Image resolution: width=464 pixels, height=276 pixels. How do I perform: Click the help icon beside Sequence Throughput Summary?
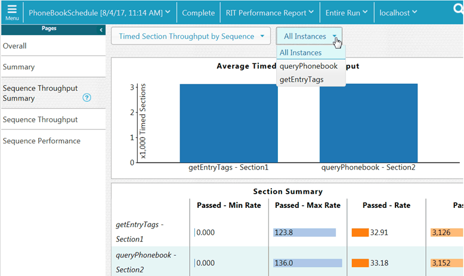tap(87, 97)
